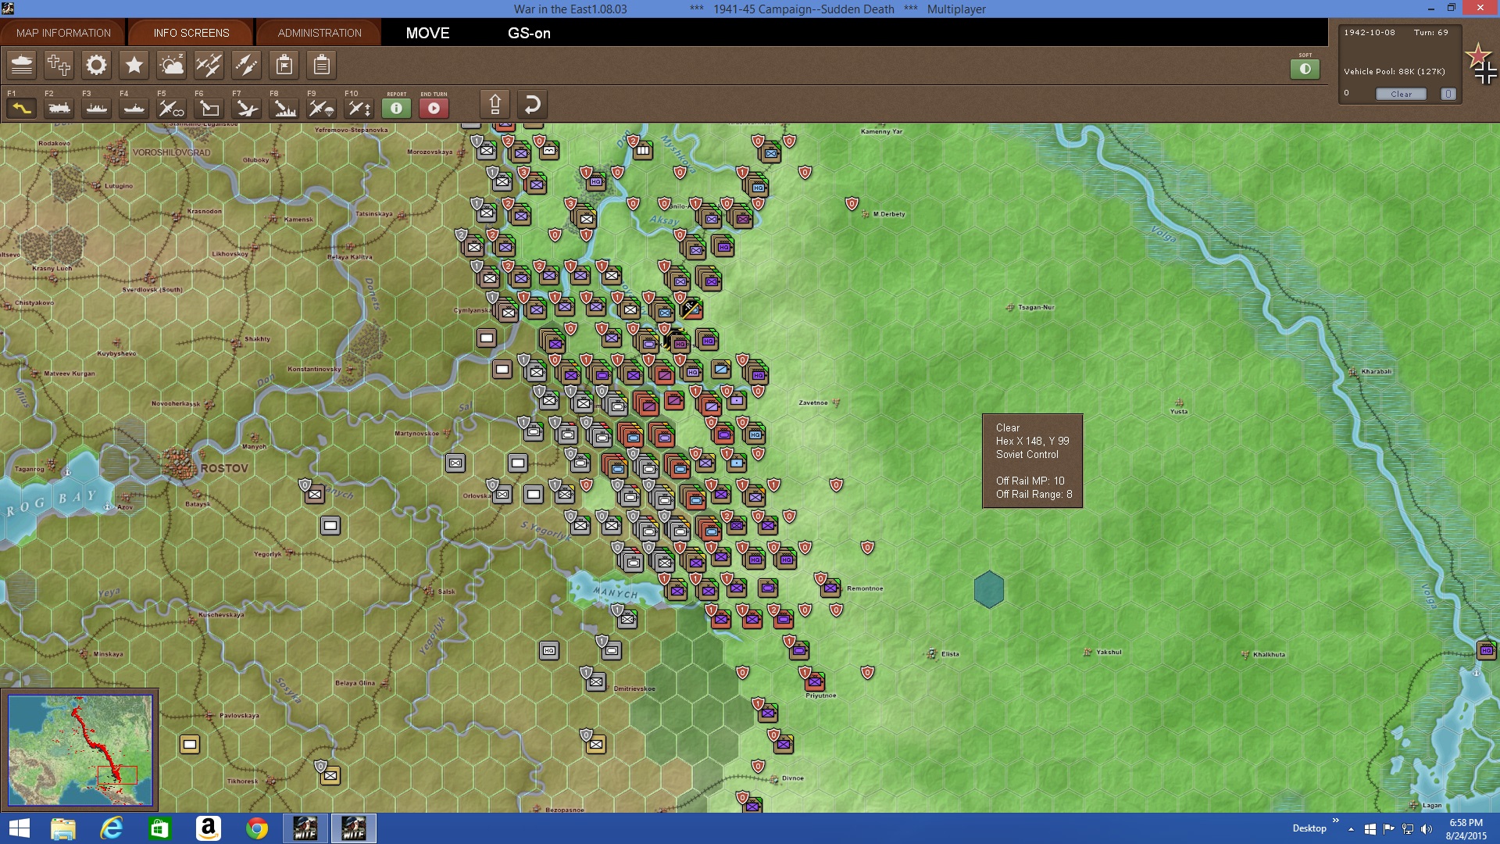
Task: Click the star icon in the top toolbar
Action: (134, 65)
